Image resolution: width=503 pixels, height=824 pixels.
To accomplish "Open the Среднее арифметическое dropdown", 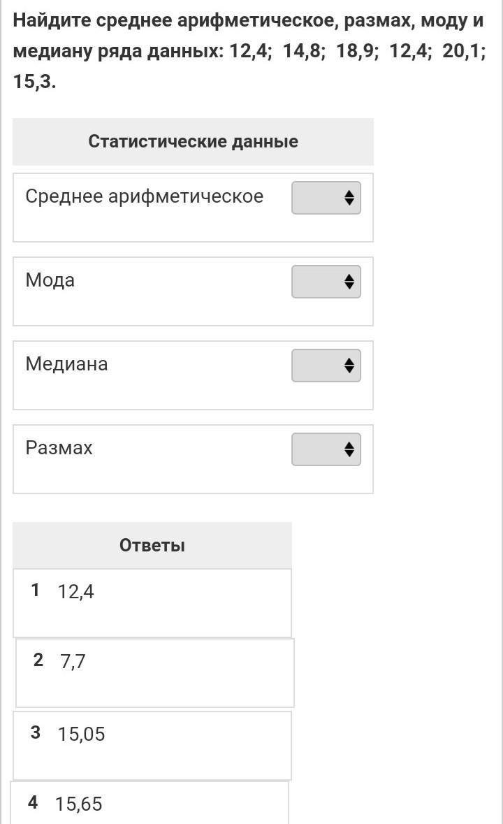I will (x=326, y=198).
